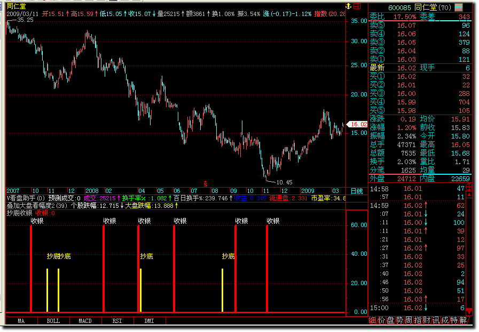Select the RSI indicator tab
479x332 pixels.
pos(117,321)
